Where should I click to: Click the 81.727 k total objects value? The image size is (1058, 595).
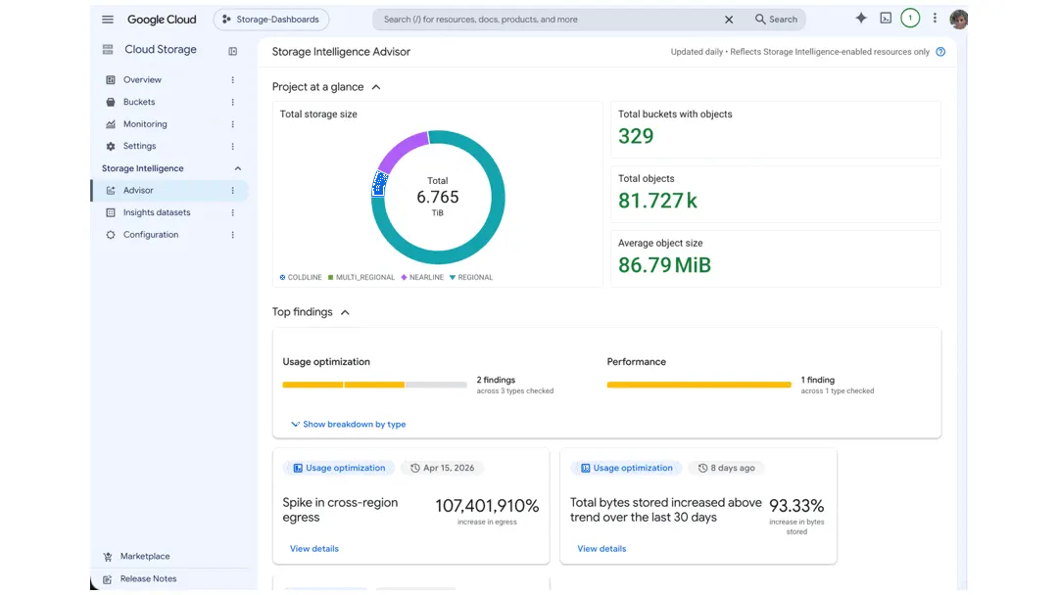tap(658, 201)
